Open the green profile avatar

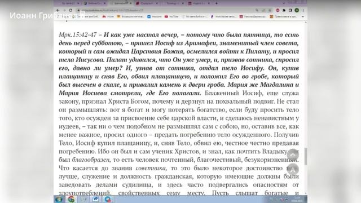(297, 10)
